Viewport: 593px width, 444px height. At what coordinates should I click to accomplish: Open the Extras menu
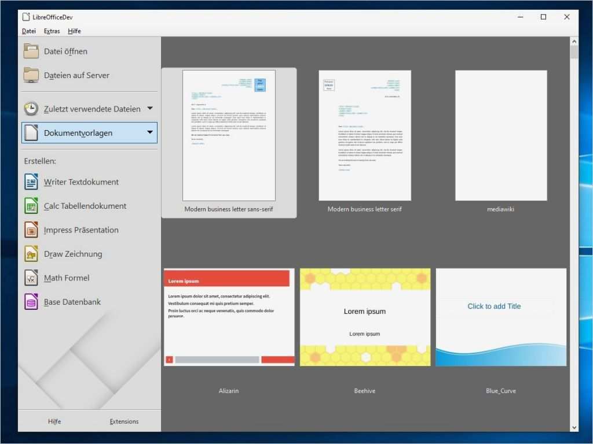tap(52, 31)
